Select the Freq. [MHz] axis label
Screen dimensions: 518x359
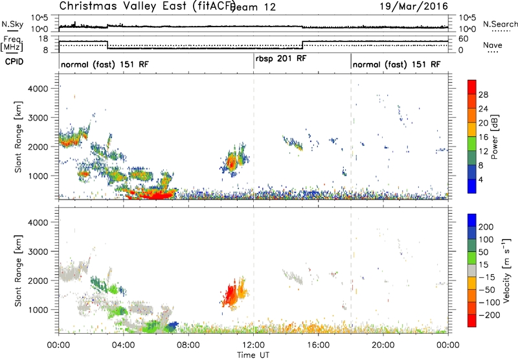(x=12, y=43)
